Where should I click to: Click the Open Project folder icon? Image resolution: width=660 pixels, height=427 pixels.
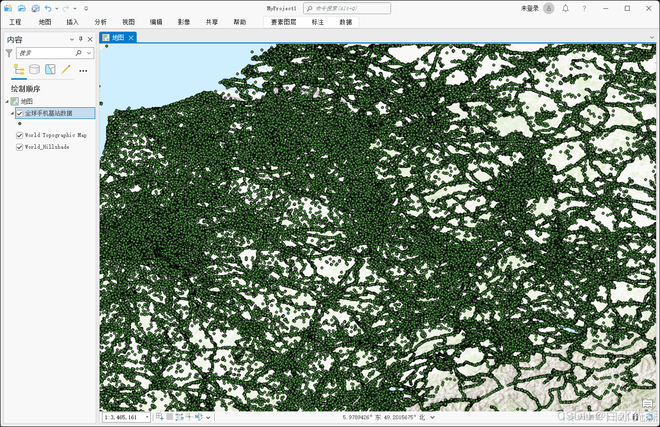coord(21,8)
